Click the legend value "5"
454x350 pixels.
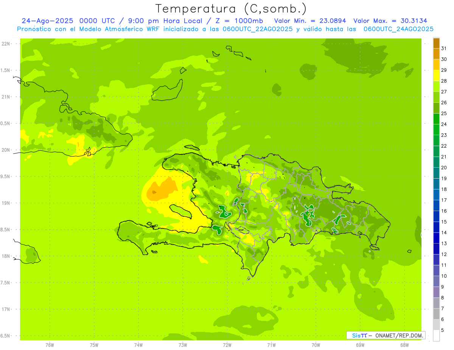point(442,330)
